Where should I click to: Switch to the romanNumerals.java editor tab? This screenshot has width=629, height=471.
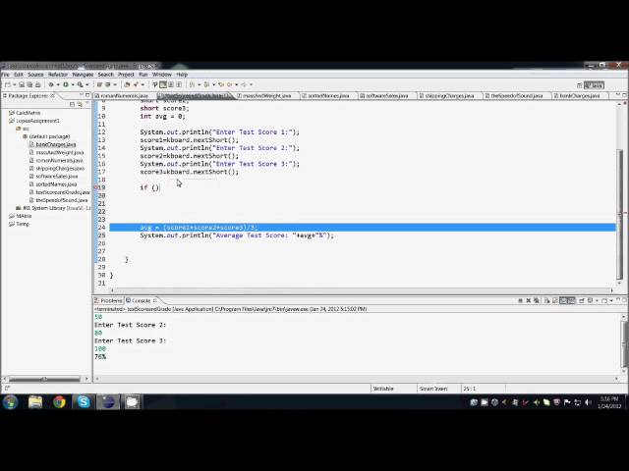124,96
